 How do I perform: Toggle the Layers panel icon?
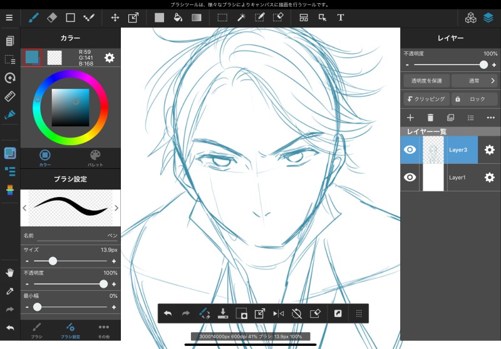[x=488, y=18]
